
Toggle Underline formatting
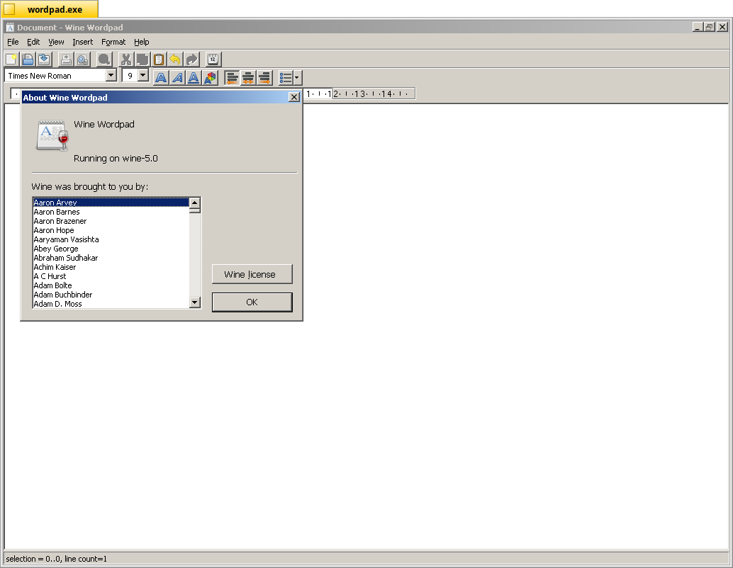194,77
